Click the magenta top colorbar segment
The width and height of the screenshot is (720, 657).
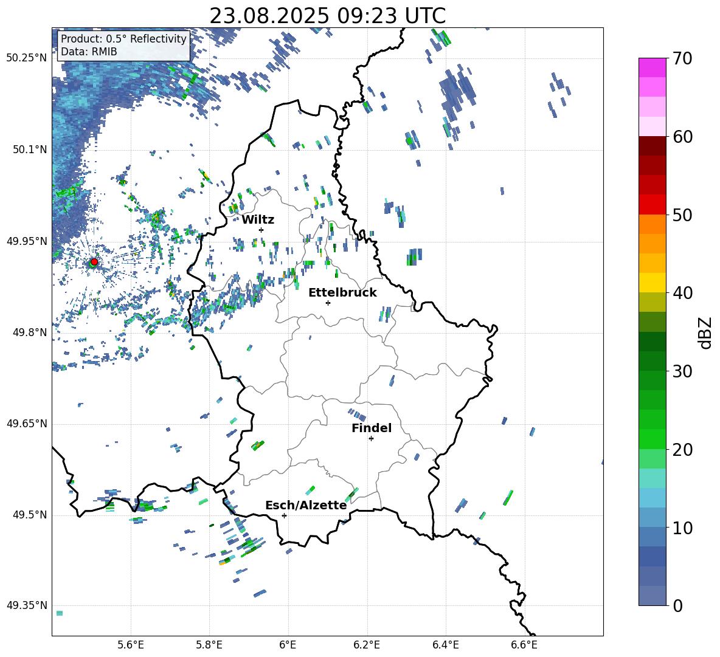tap(652, 68)
